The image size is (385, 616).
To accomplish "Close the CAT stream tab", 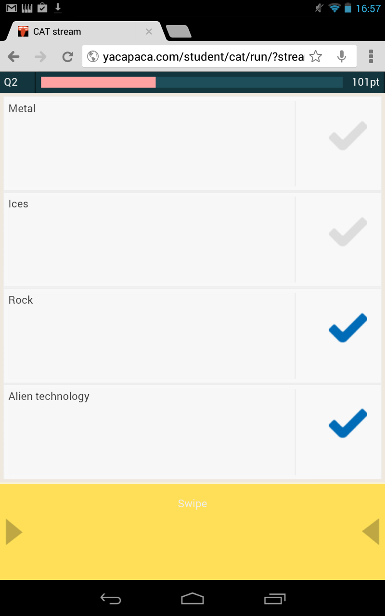I will [149, 31].
